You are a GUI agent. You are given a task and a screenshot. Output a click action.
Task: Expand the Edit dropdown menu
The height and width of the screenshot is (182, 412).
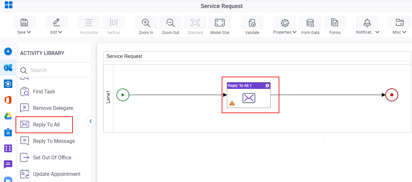60,32
